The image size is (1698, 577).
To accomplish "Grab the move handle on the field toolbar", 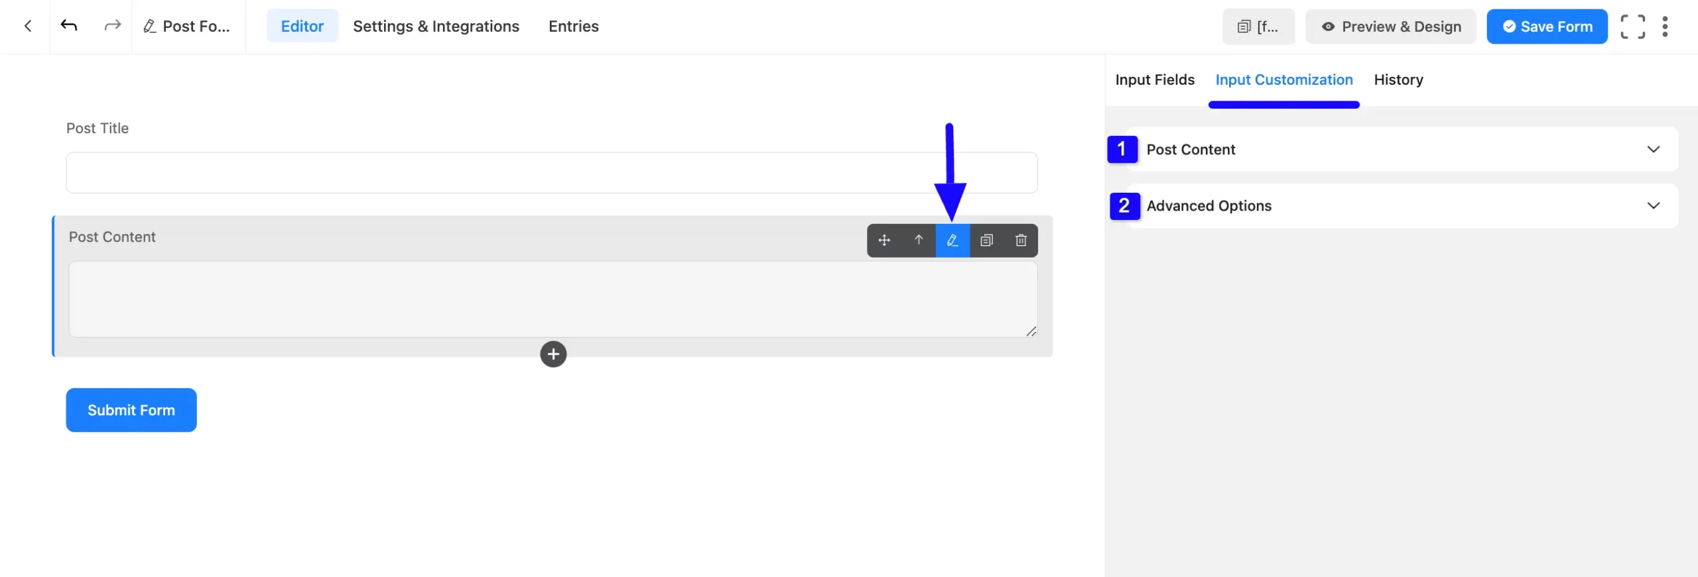I will (884, 240).
